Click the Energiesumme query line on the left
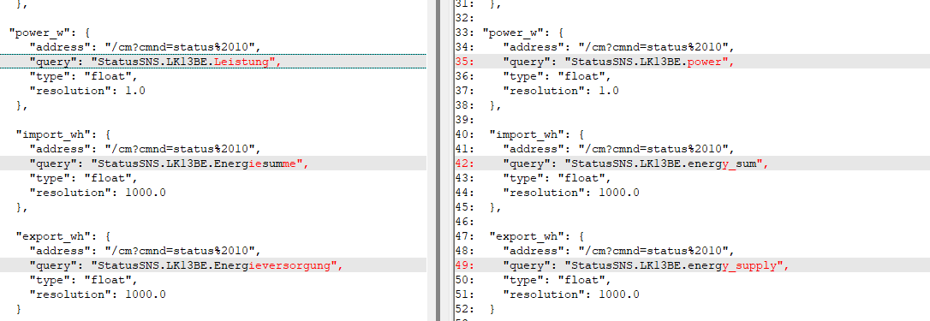This screenshot has height=321, width=930. (213, 163)
